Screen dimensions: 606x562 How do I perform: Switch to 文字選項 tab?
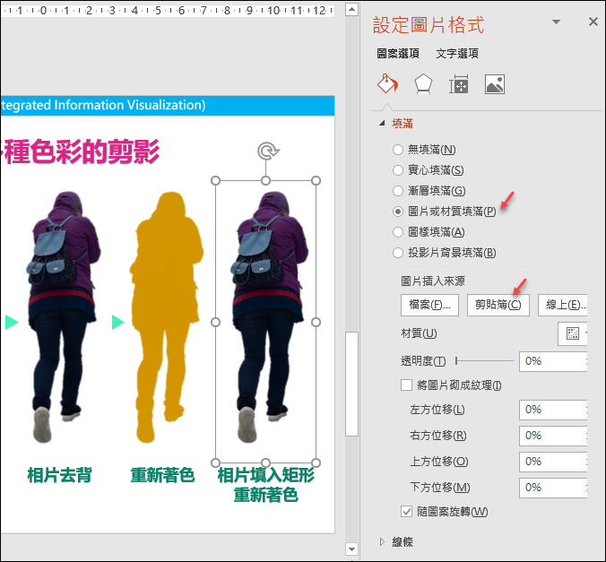pos(457,54)
